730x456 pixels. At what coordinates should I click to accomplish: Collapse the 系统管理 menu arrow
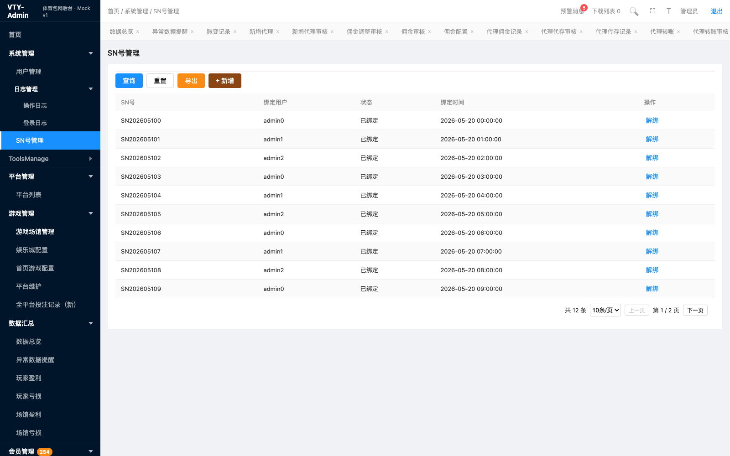tap(91, 53)
